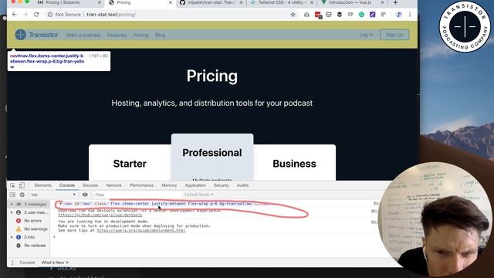Expand the 3 user messages group
The width and height of the screenshot is (494, 278).
(x=12, y=212)
